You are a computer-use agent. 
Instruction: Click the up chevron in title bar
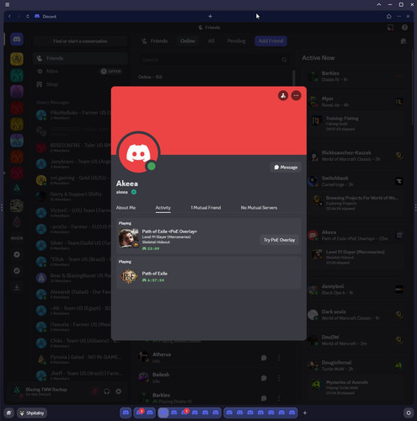[379, 4]
